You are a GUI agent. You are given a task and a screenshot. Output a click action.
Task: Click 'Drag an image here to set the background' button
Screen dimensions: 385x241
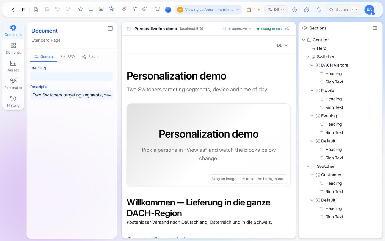tap(248, 179)
